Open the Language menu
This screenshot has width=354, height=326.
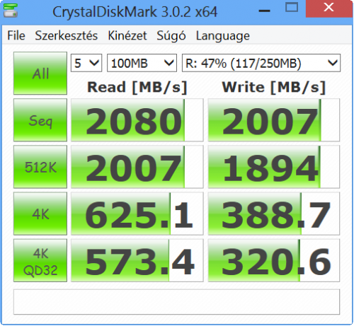coord(223,36)
